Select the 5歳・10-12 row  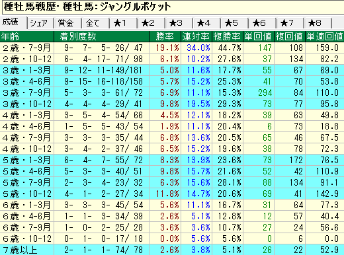pos(172,194)
